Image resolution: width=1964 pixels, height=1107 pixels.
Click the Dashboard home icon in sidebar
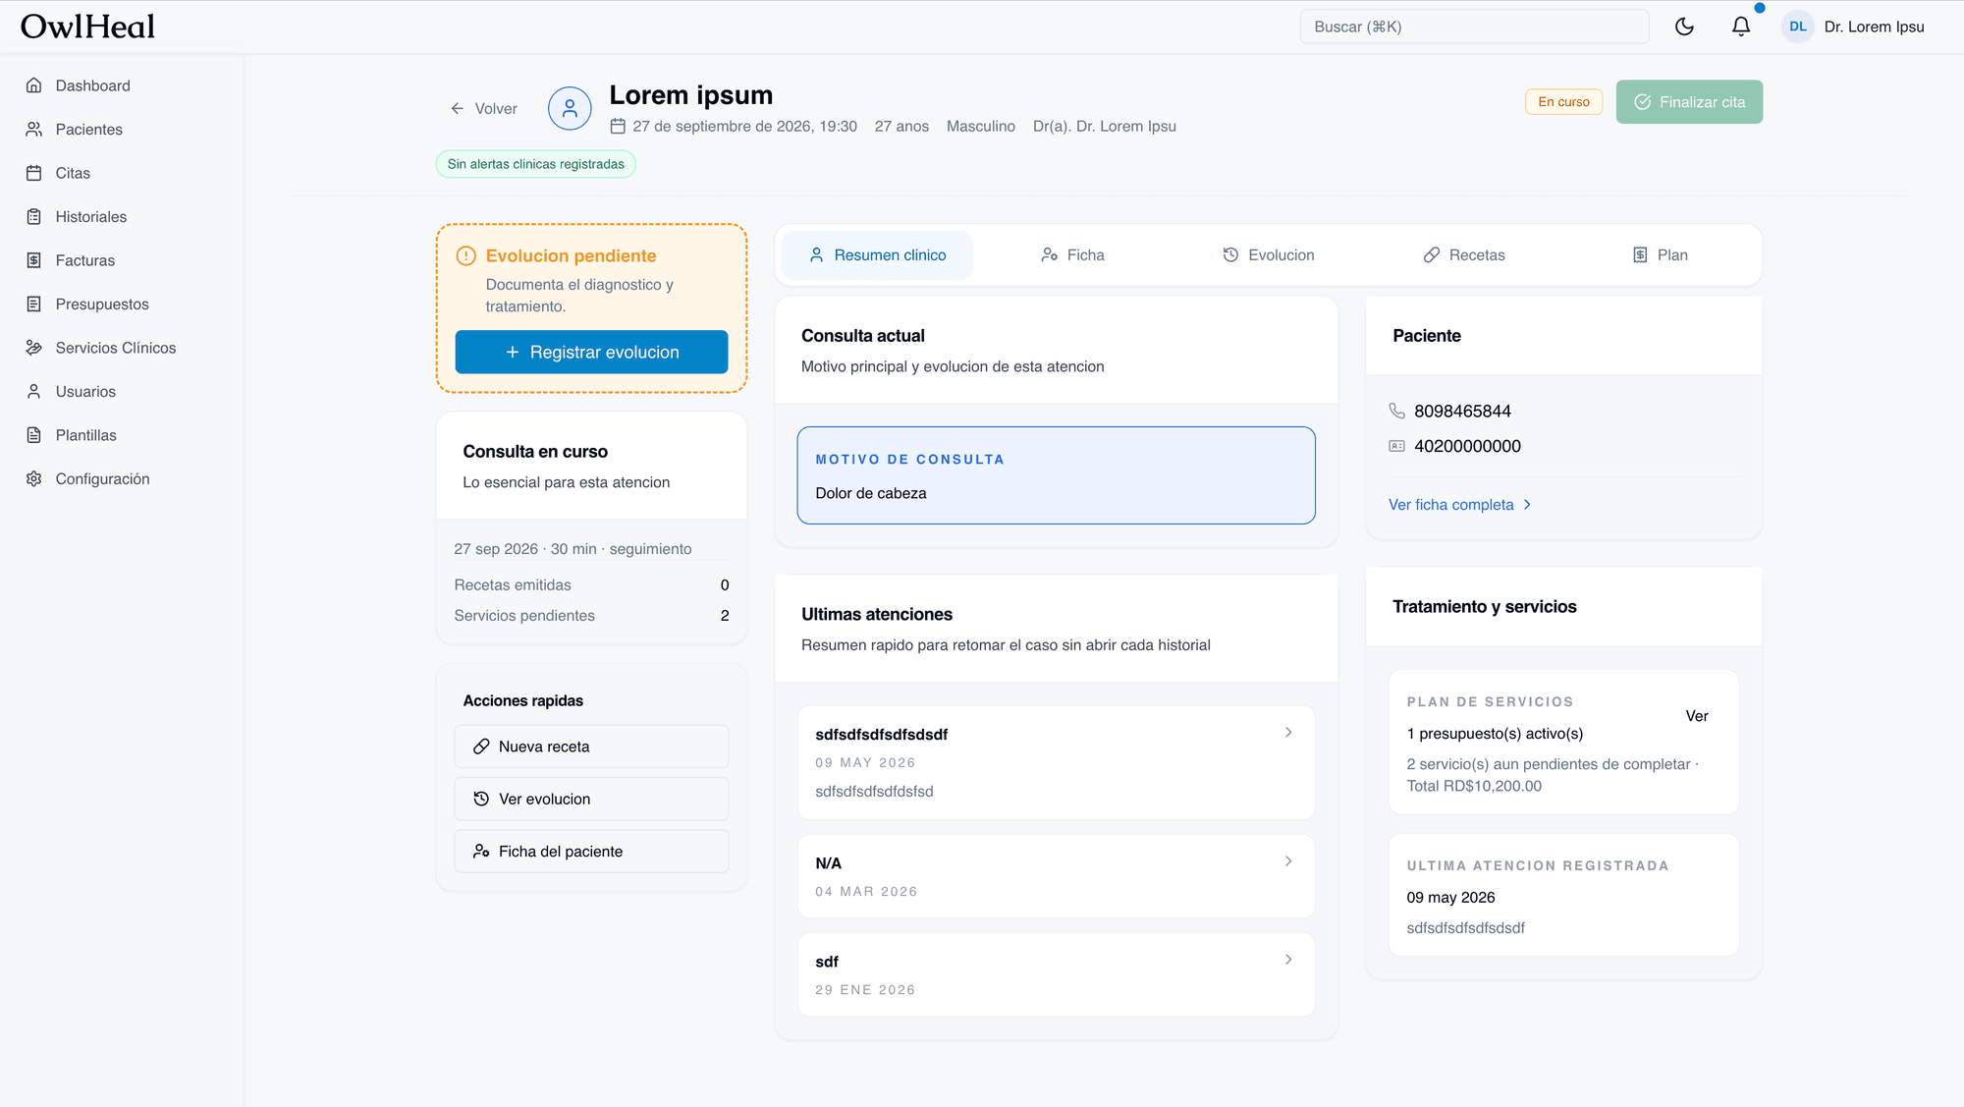pos(34,85)
